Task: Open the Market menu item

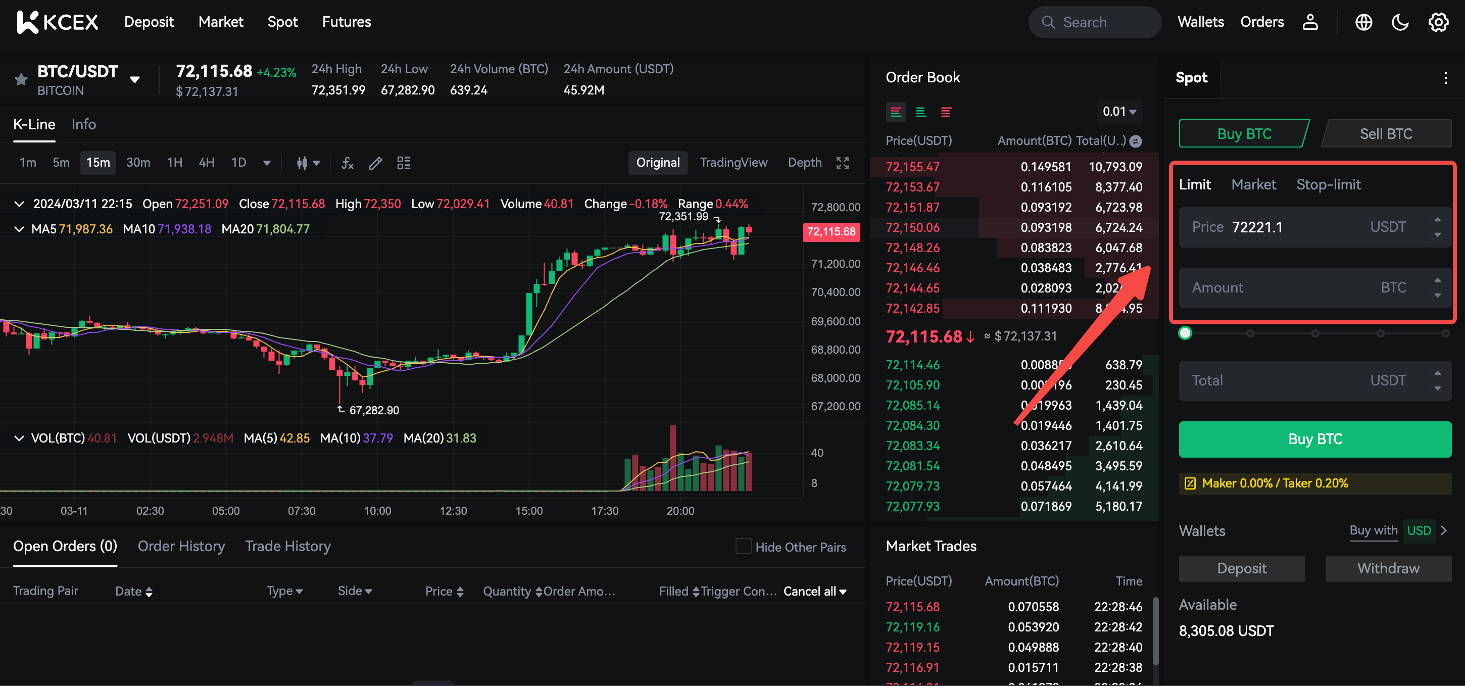Action: [221, 22]
